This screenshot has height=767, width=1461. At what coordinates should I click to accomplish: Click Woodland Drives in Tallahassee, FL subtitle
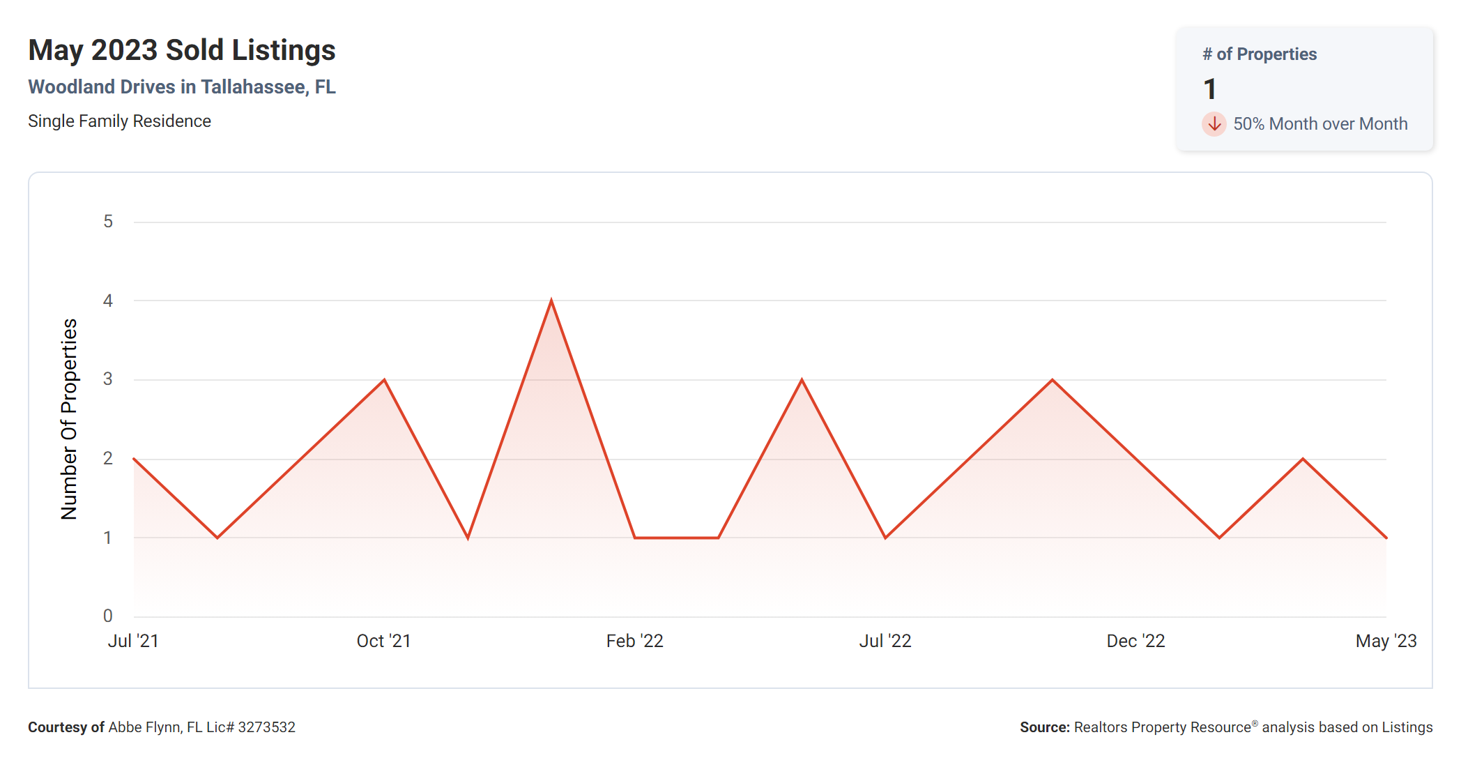(182, 87)
